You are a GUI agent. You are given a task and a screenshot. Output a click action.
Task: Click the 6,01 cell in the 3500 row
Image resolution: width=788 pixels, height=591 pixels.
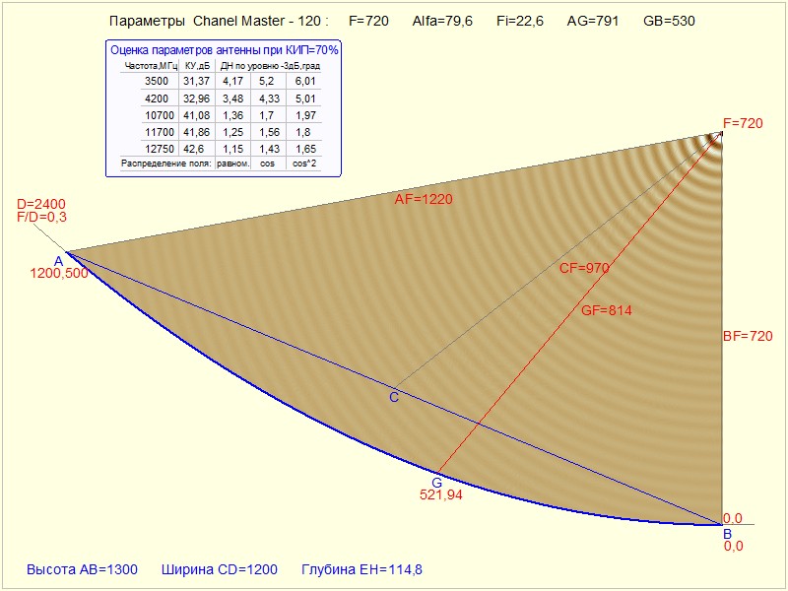pos(305,81)
